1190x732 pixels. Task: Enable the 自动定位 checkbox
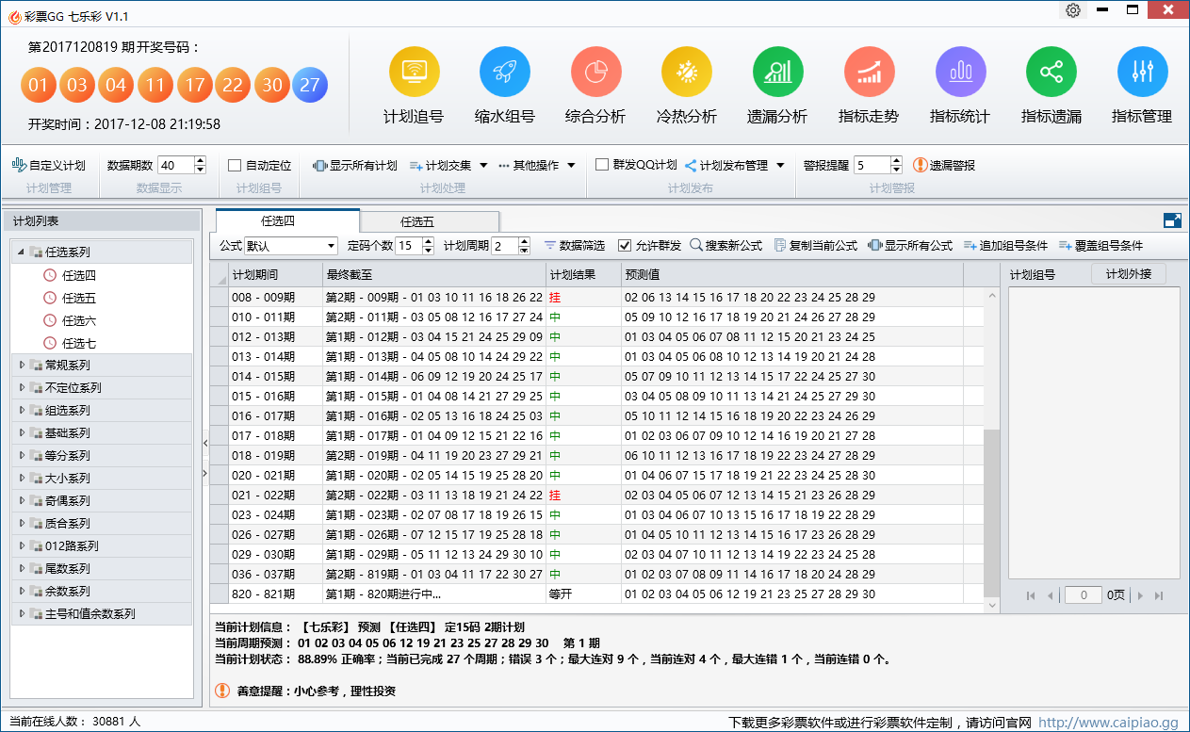(x=236, y=165)
